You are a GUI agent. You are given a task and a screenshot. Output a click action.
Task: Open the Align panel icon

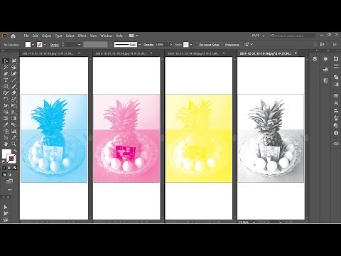pyautogui.click(x=336, y=110)
